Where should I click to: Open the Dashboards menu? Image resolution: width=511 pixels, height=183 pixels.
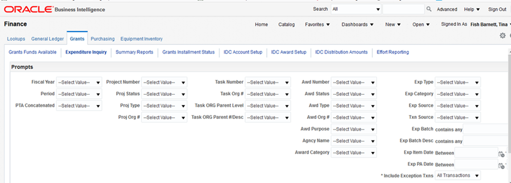[x=357, y=25]
